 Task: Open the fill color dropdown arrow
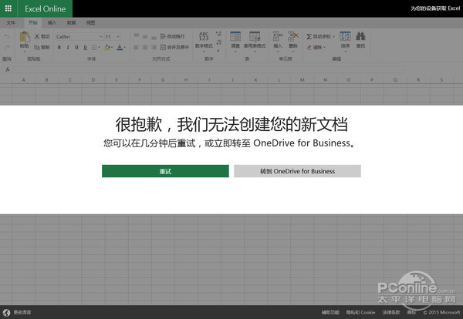pyautogui.click(x=112, y=47)
